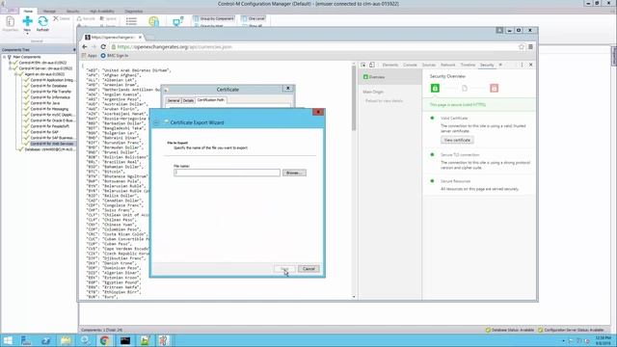Screen dimensions: 617x347
Task: Open the command prompt taskbar icon
Action: pos(125,340)
